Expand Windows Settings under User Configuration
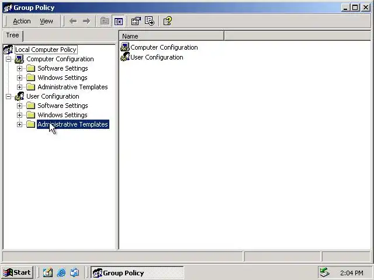 19,116
